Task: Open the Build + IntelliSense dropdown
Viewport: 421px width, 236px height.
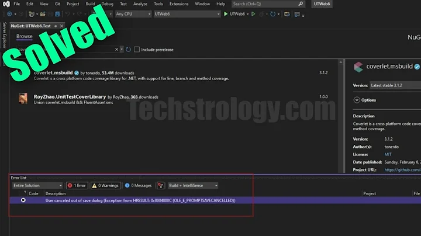Action: (x=193, y=185)
